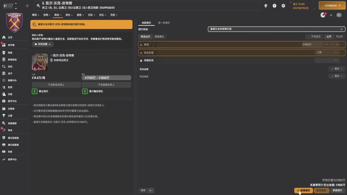Open the fee amount dropdown chevron
The height and width of the screenshot is (195, 347).
click(327, 45)
